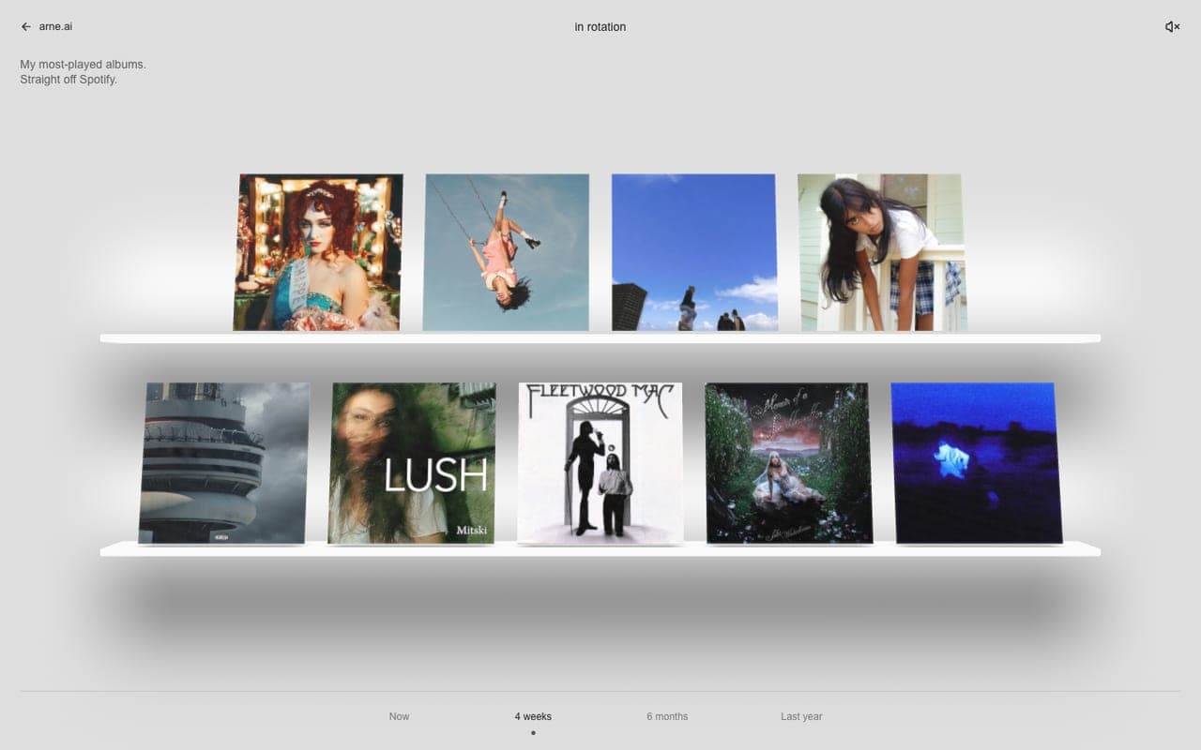Toggle the muted speaker sound icon
The height and width of the screenshot is (750, 1201).
(x=1172, y=27)
